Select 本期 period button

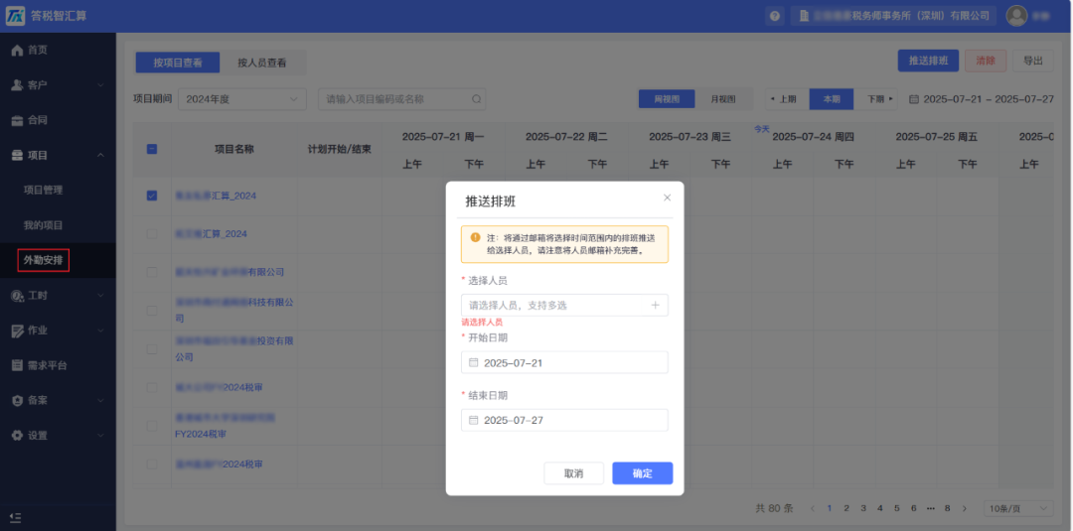click(832, 99)
